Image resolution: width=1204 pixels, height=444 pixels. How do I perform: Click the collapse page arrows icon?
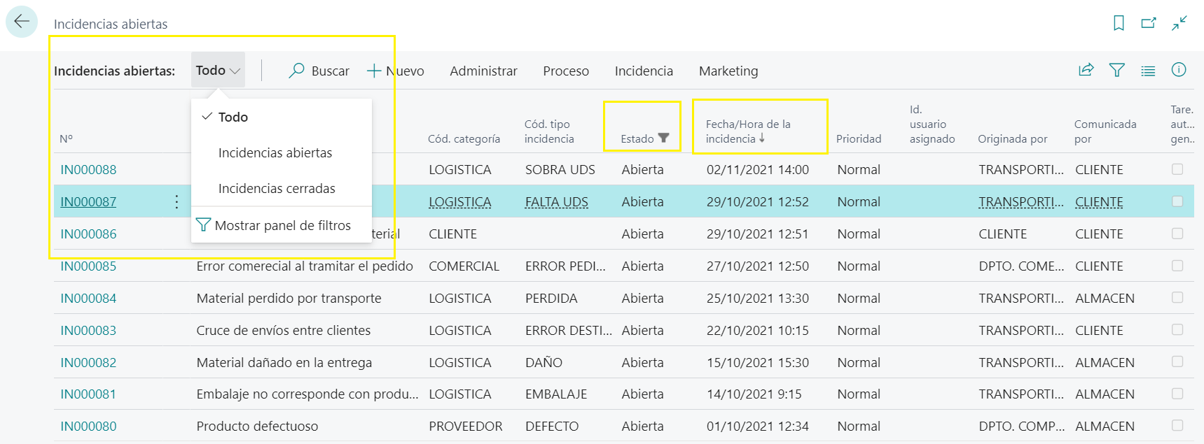(x=1179, y=23)
